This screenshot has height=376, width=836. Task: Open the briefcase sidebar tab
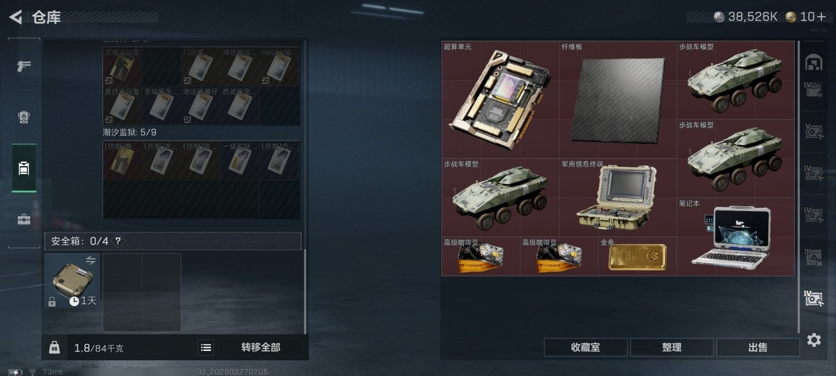point(24,219)
